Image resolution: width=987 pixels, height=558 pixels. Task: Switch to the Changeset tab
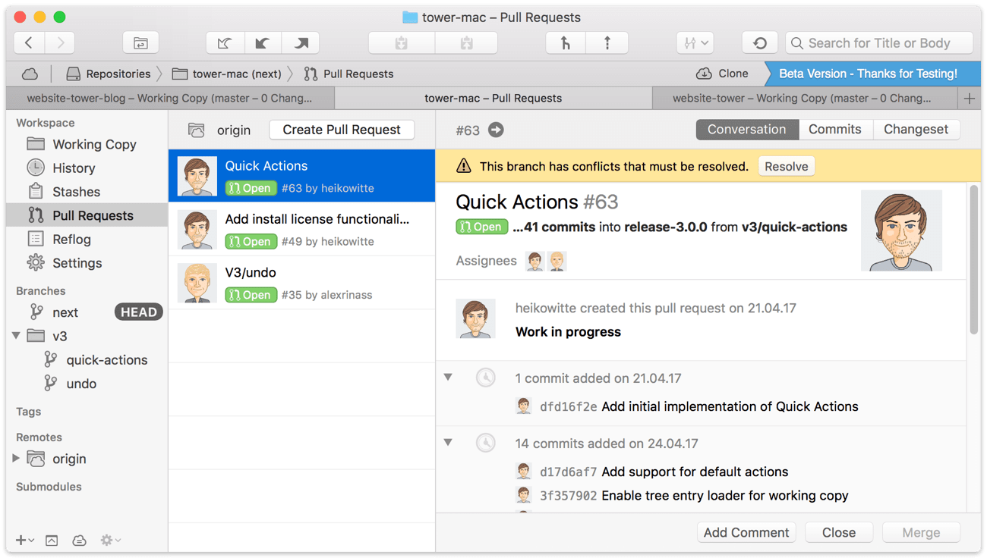point(916,130)
